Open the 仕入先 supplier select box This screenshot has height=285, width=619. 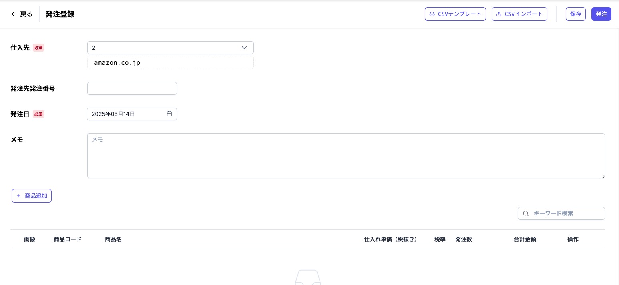pos(164,48)
